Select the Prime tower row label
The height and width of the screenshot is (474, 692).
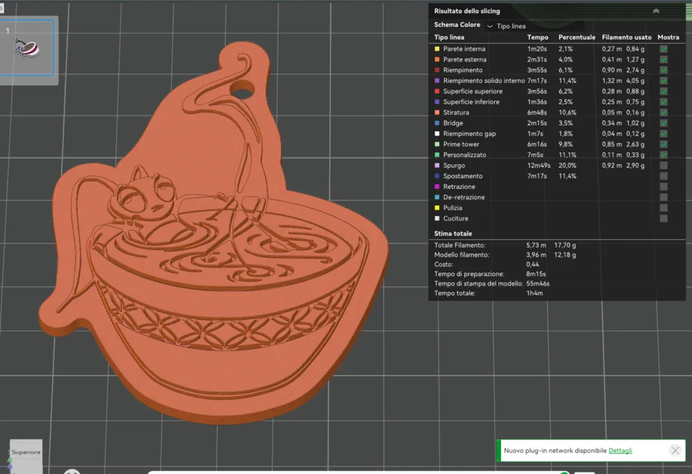[461, 145]
